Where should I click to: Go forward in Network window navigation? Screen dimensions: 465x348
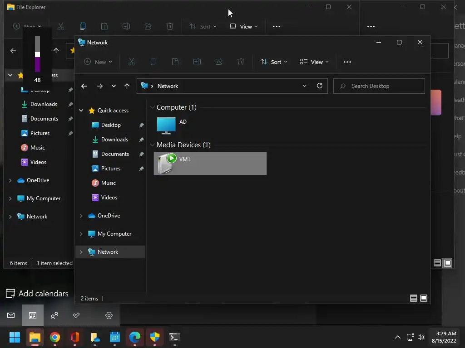click(x=99, y=86)
